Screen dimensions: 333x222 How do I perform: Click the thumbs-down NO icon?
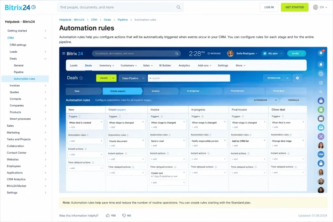pos(124,215)
